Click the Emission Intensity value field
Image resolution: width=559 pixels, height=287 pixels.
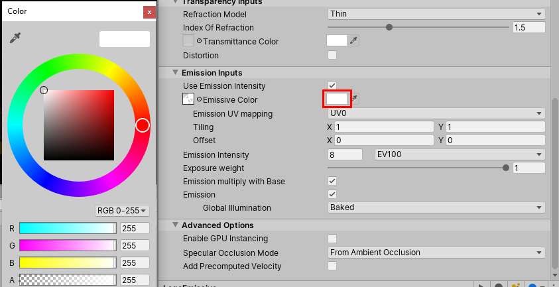point(345,154)
